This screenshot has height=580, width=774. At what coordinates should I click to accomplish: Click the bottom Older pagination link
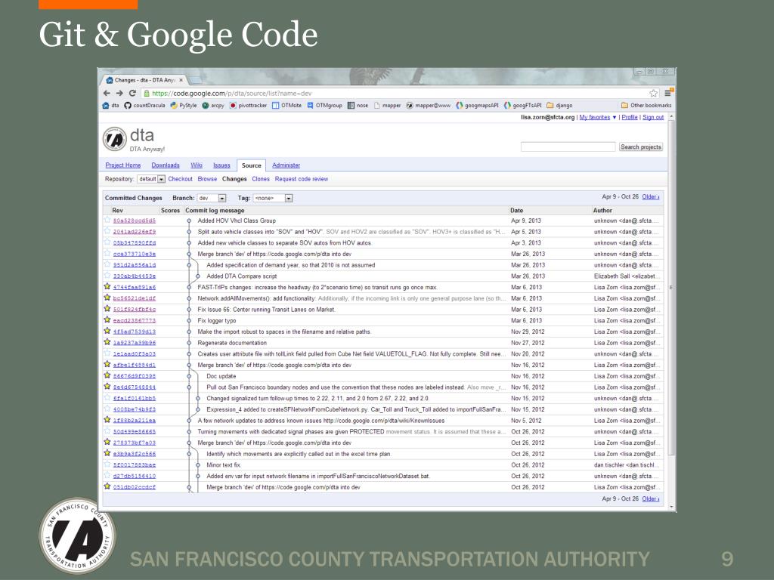651,498
